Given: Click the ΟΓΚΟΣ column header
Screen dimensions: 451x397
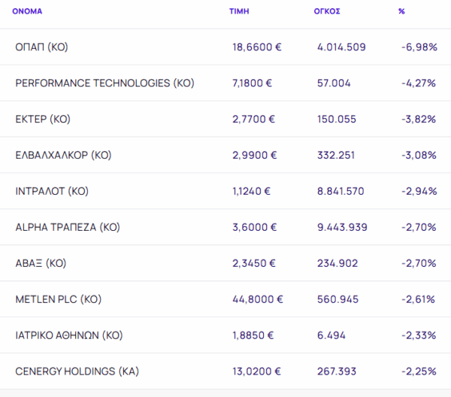Looking at the screenshot, I should 327,12.
